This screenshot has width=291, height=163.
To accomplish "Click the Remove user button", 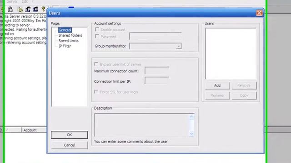I will click(x=244, y=86).
